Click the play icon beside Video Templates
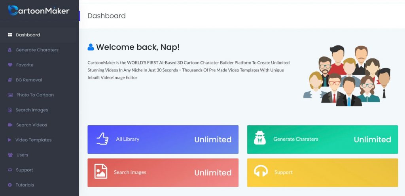Screen dimensions: 405x196 9,140
